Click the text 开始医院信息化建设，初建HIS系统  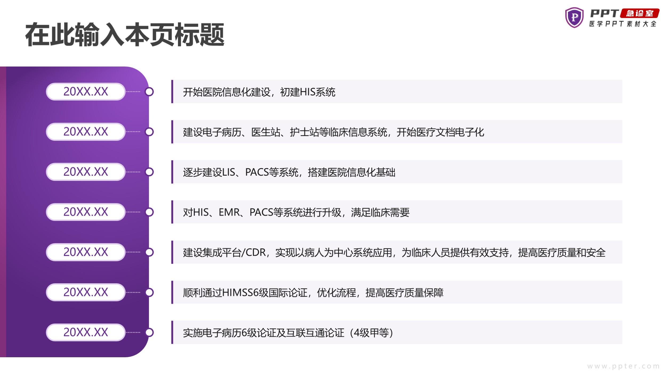[x=259, y=92]
